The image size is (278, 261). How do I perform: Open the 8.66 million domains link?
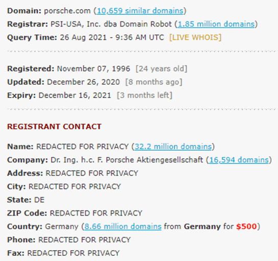[x=123, y=227]
